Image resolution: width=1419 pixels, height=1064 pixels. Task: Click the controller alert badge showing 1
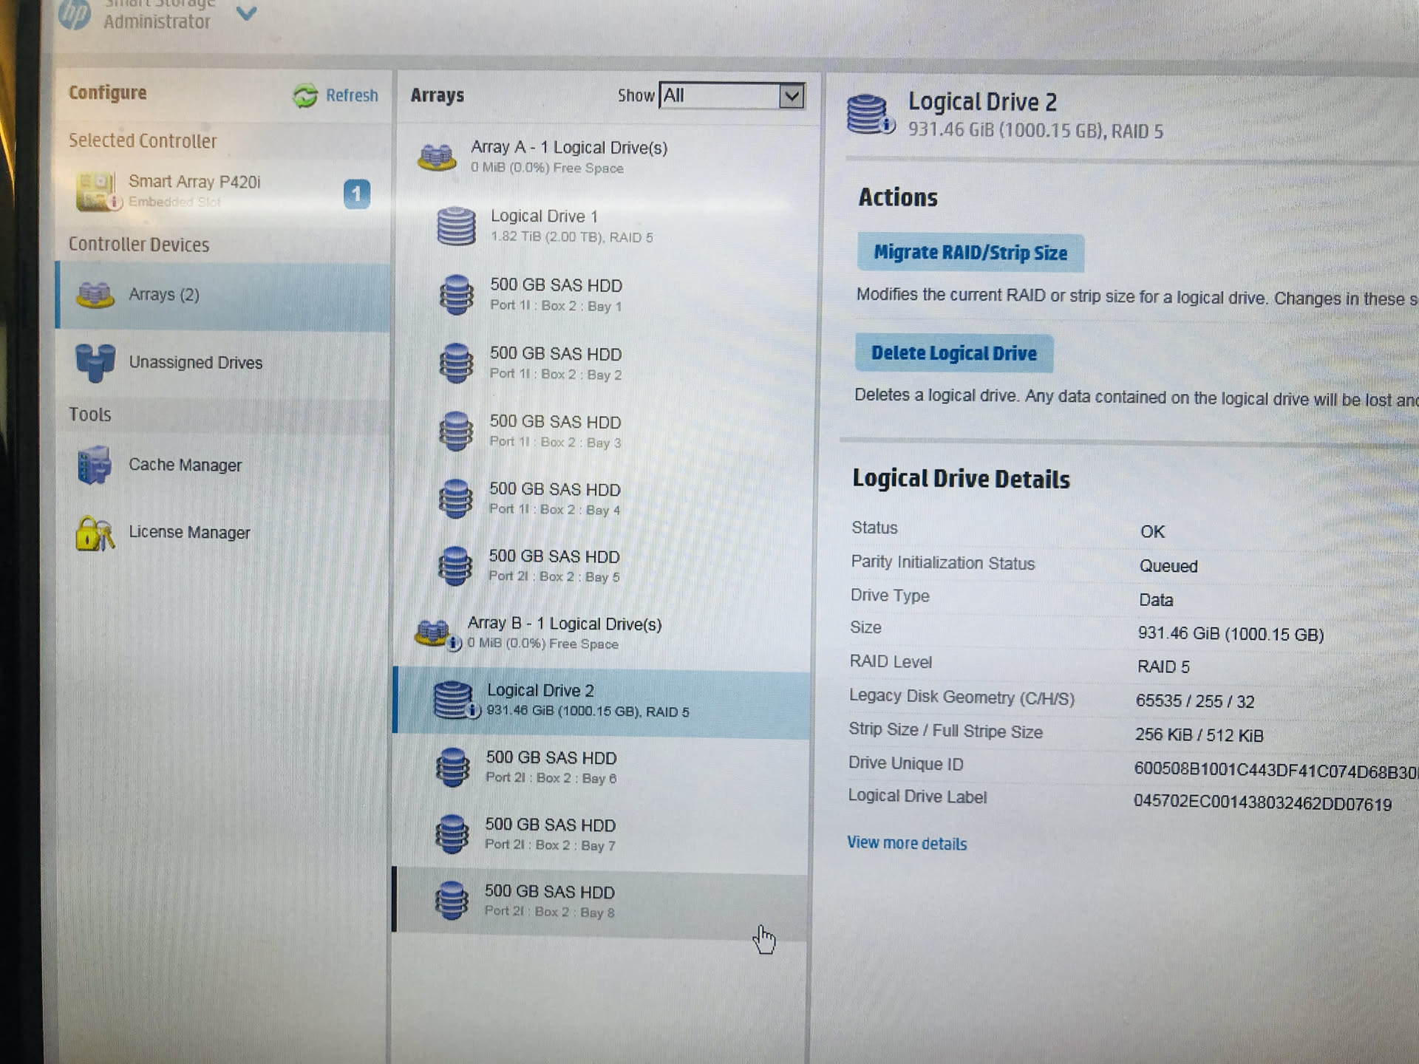click(356, 194)
